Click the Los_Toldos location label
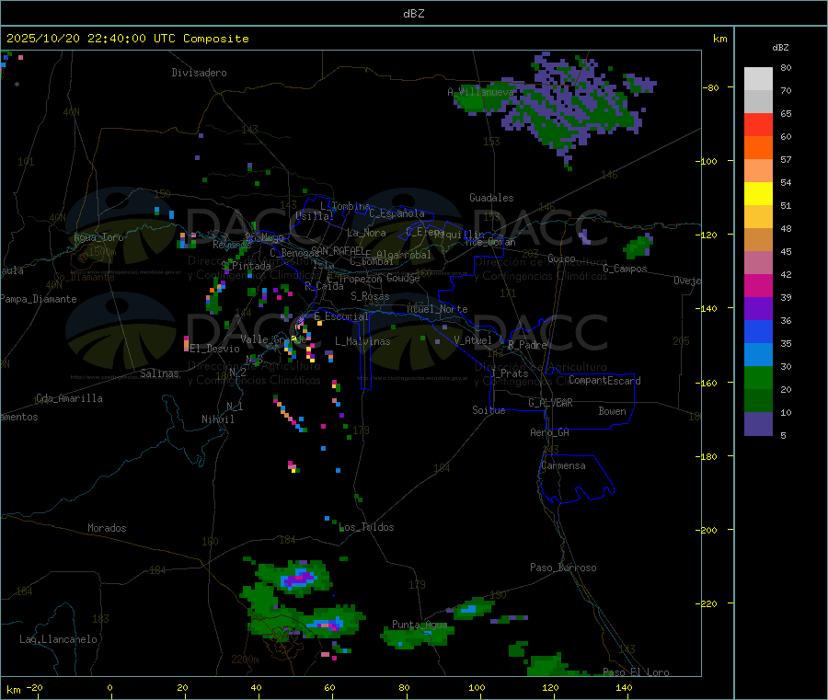The image size is (828, 700). (366, 527)
